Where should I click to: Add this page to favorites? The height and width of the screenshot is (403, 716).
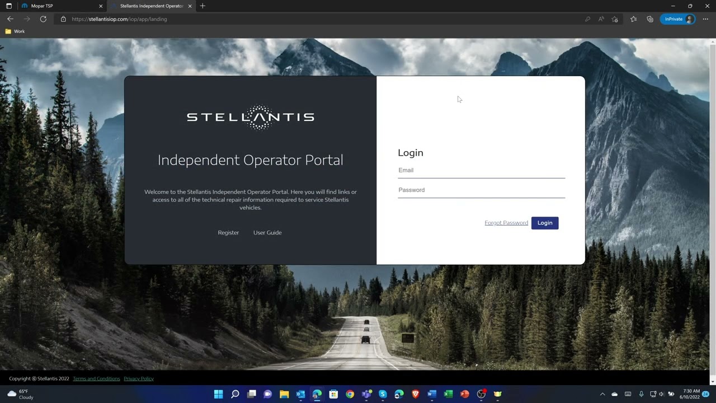[615, 19]
